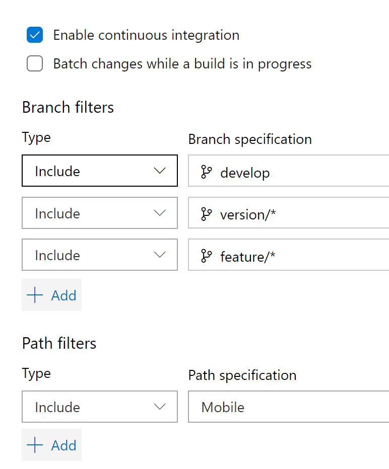Expand the Include dropdown for the feature/* filter row

coord(99,255)
